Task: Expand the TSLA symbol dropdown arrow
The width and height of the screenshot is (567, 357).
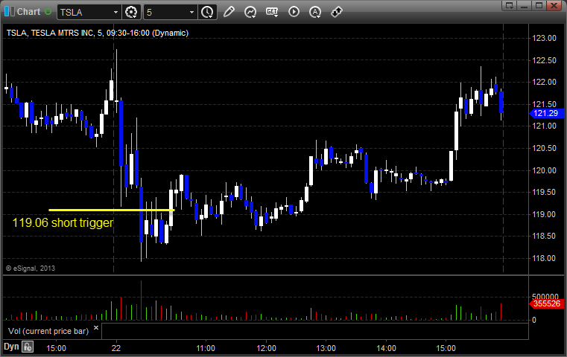Action: pyautogui.click(x=115, y=13)
